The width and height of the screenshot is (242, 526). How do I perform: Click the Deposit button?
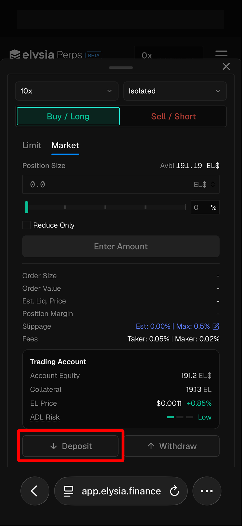pos(70,446)
